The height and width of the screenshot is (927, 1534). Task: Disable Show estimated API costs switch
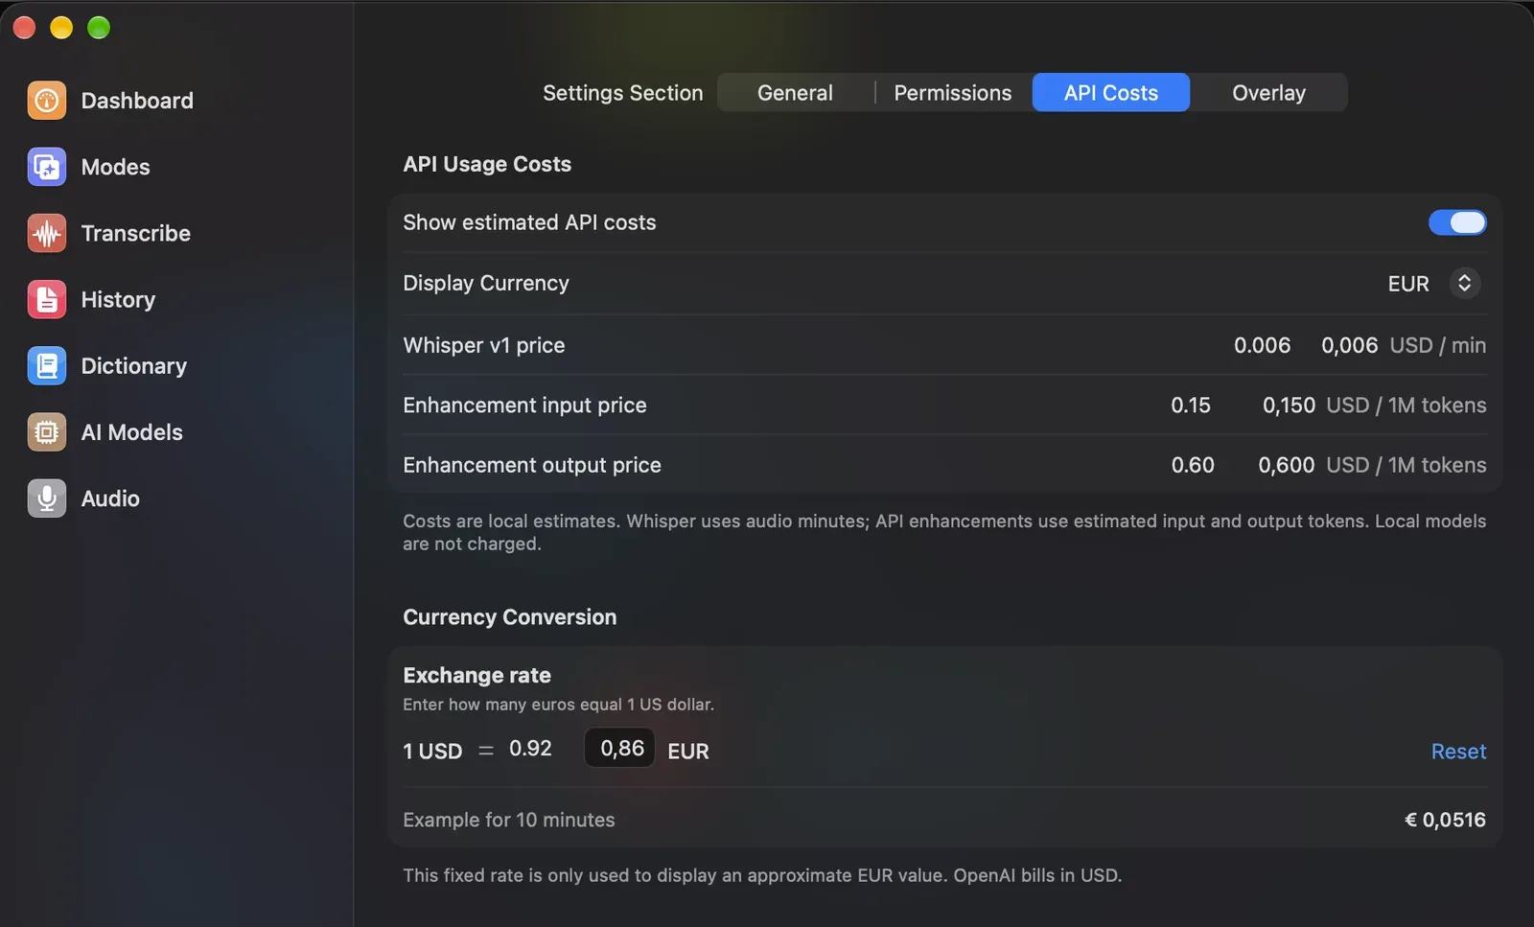[x=1457, y=222]
